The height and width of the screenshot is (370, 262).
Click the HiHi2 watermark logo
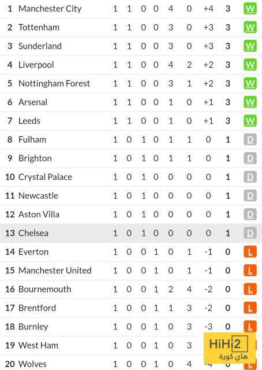click(229, 348)
